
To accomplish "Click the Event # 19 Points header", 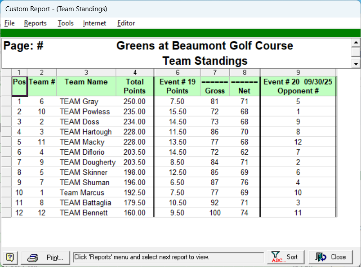I will click(177, 86).
